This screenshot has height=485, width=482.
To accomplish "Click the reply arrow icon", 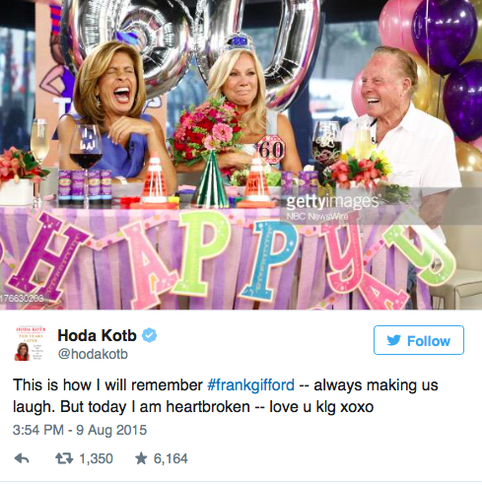I will click(22, 458).
